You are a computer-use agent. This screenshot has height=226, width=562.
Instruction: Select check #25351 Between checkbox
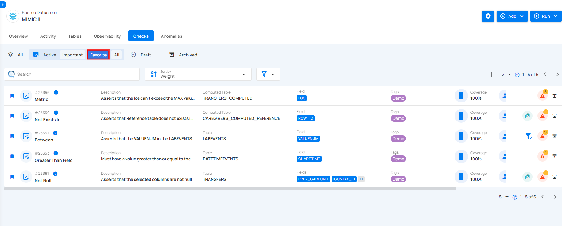[x=26, y=136]
